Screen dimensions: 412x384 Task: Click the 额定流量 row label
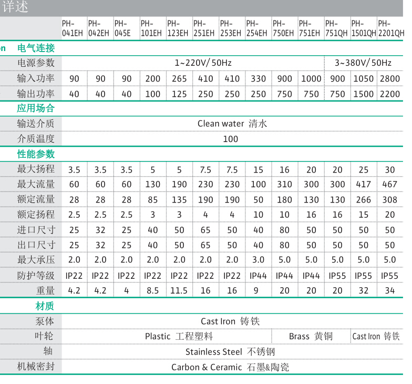(x=36, y=199)
